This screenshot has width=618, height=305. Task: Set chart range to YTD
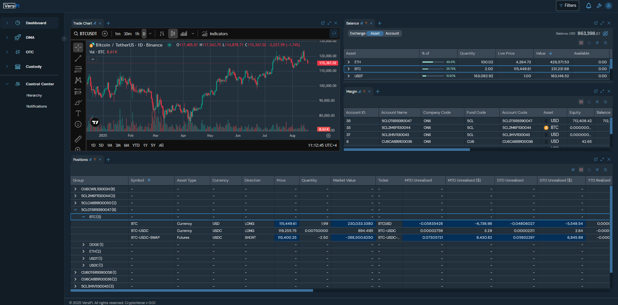[x=136, y=145]
